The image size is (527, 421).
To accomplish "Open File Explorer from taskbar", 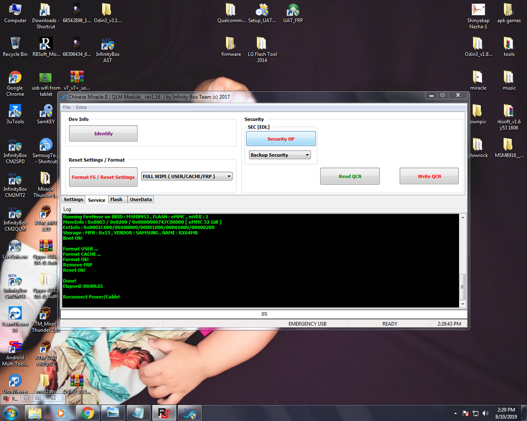I will click(x=35, y=413).
